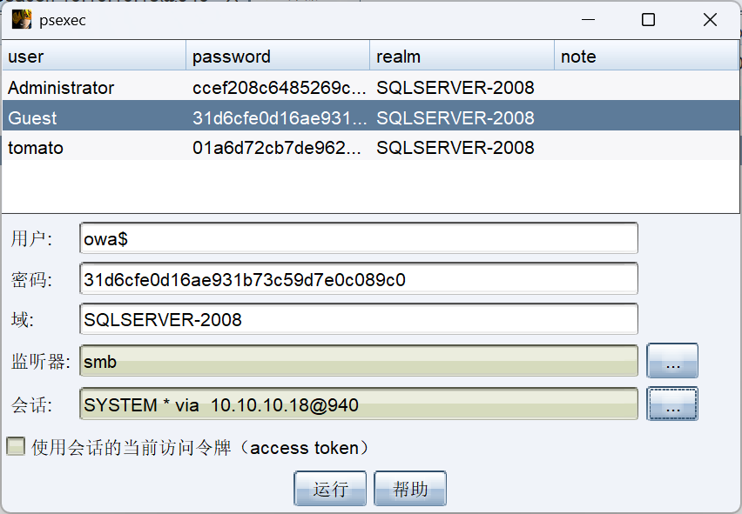Click the 用户 field containing owa$
The height and width of the screenshot is (514, 742).
pos(358,238)
